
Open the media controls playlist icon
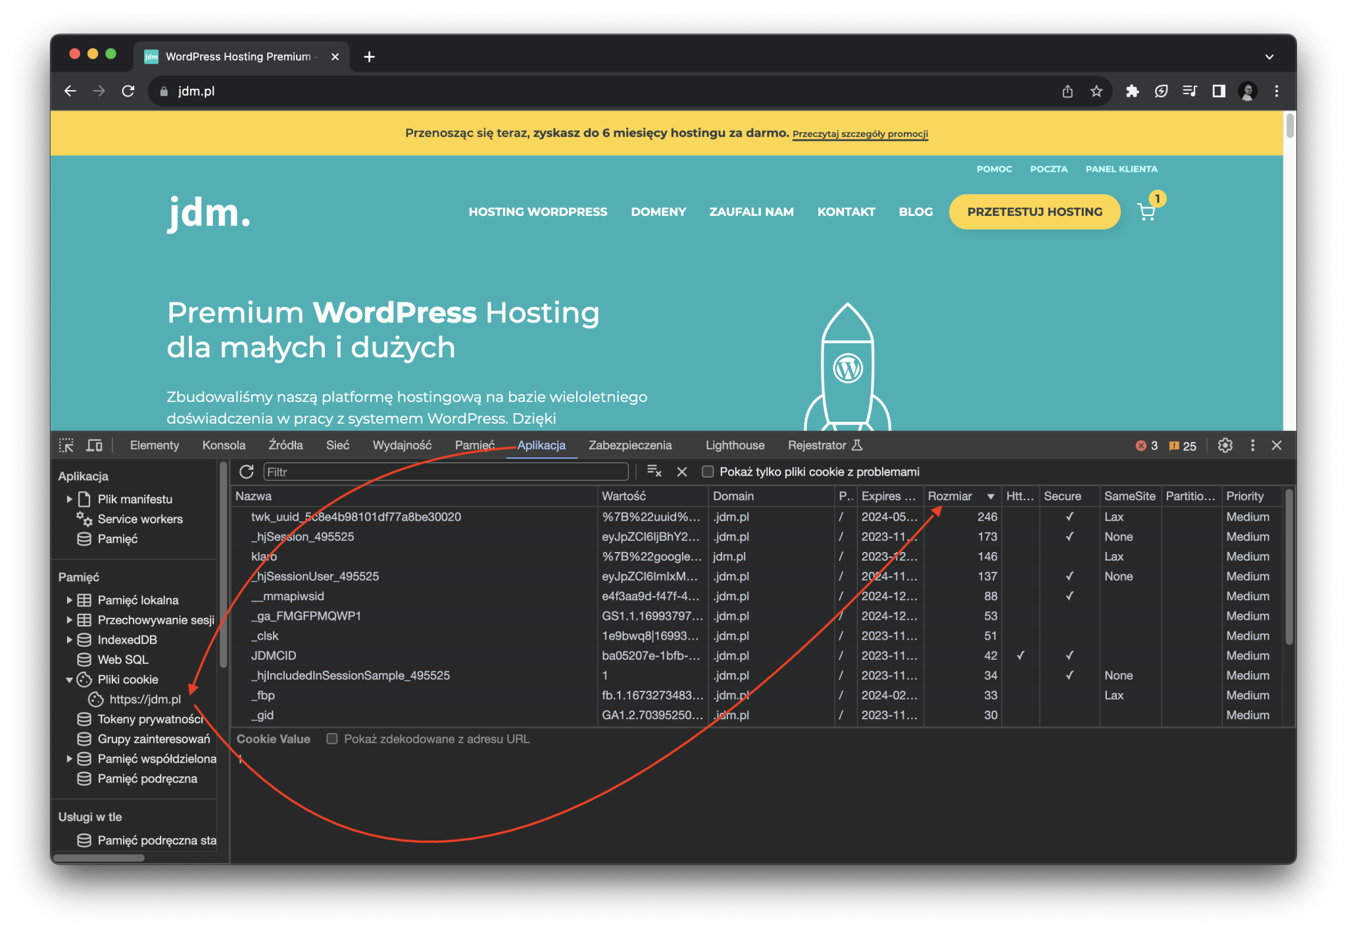1190,91
